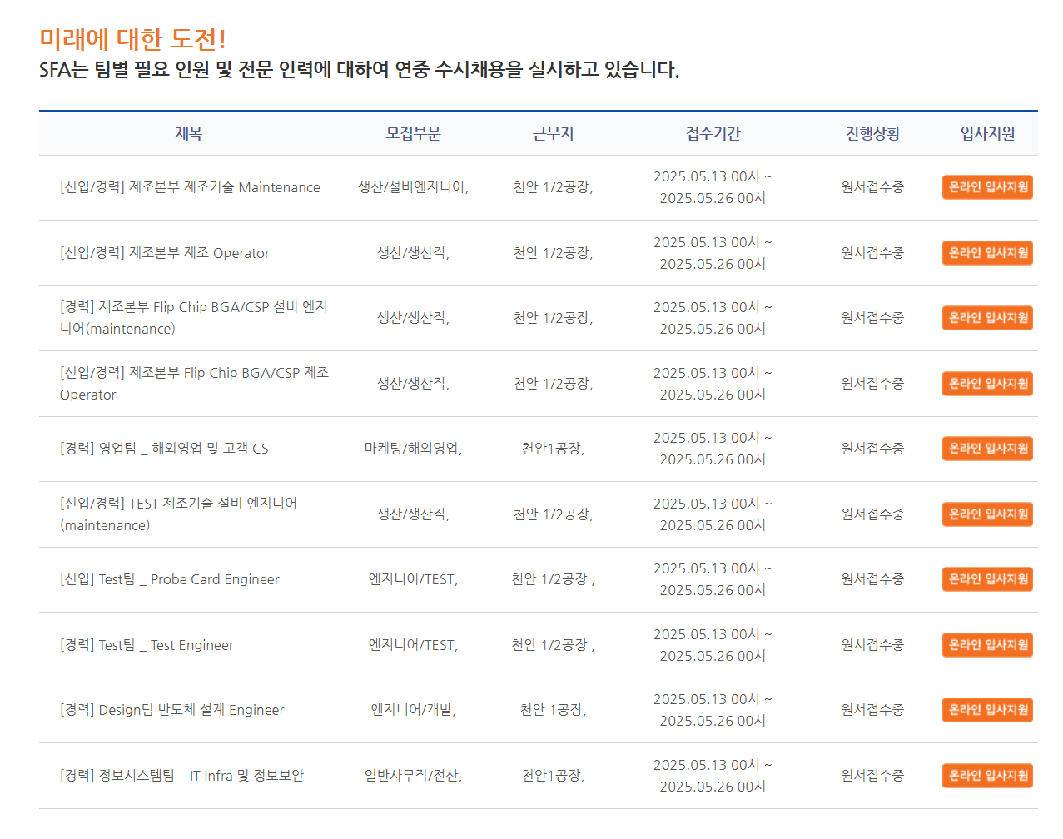Click the 온라인 입사지원 button for 영업팀 해외영업 및 고객 CS

point(987,448)
